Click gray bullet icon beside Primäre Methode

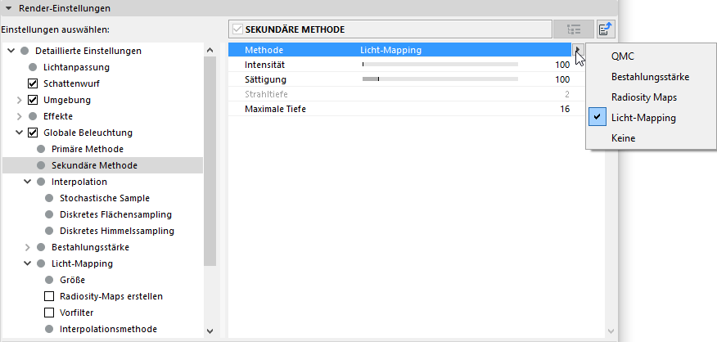click(41, 149)
